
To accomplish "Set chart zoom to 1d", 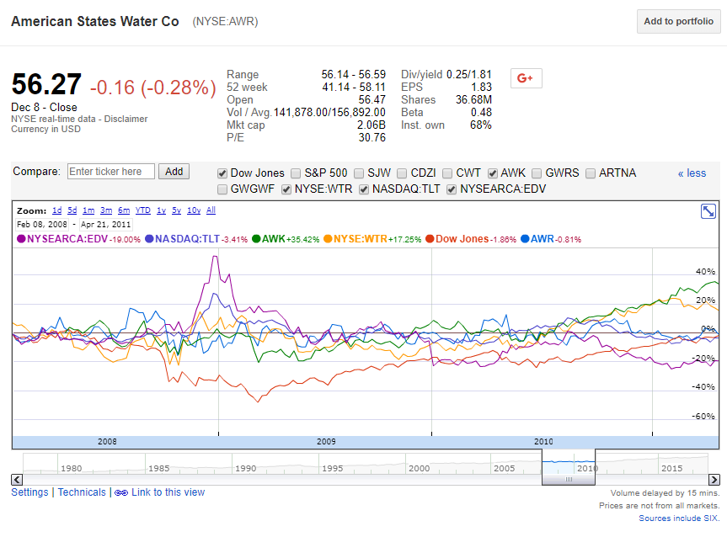I will point(57,210).
